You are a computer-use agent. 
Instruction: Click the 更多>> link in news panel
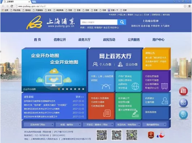[80, 97]
